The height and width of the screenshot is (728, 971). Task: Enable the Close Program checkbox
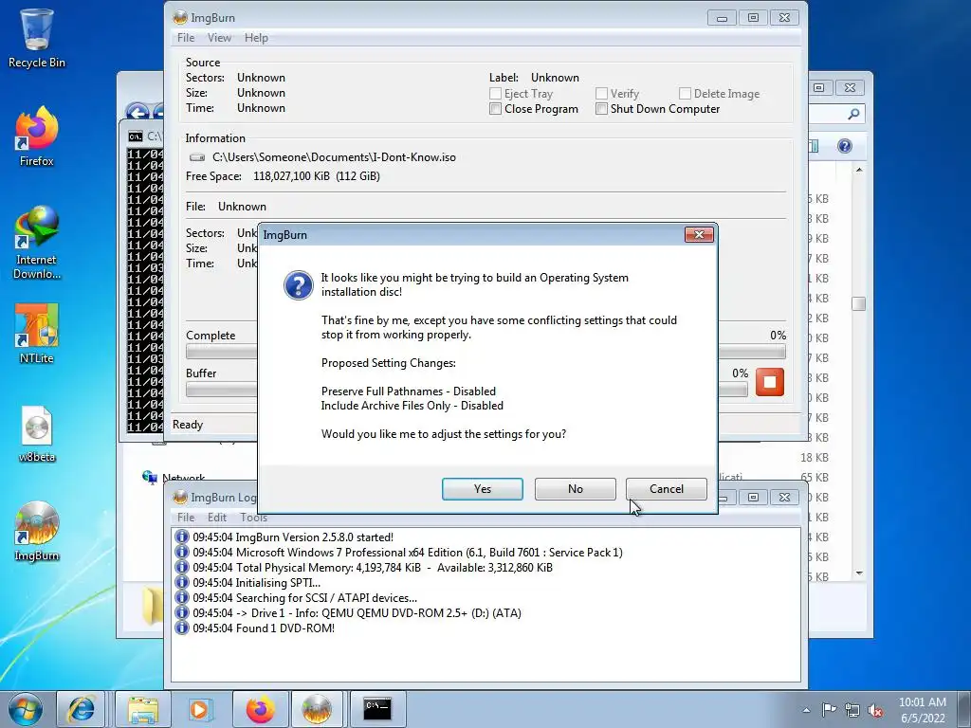495,109
